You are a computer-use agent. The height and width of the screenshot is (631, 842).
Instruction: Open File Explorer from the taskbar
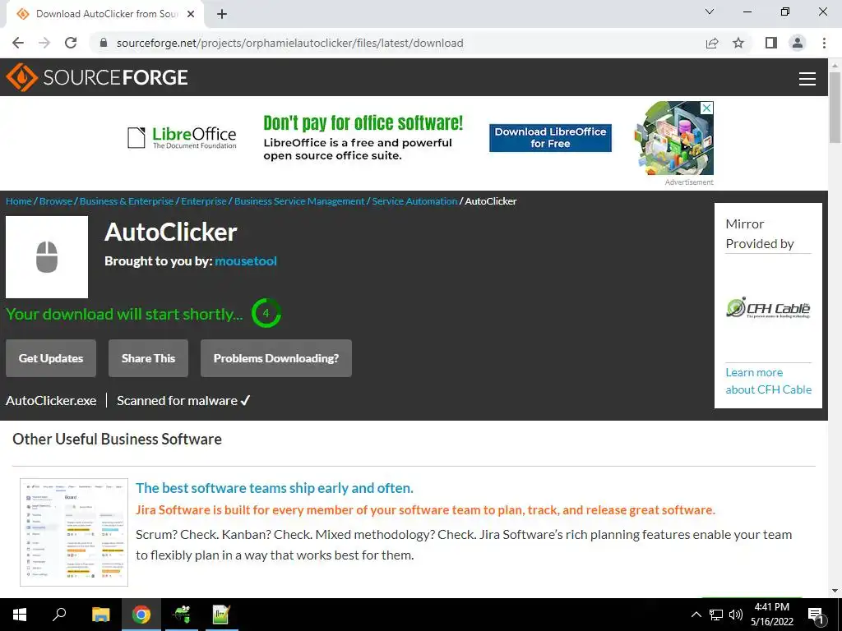click(101, 615)
